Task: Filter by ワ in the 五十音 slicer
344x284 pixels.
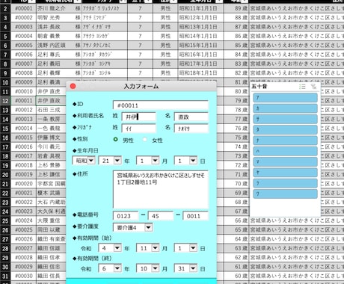Action: point(285,194)
